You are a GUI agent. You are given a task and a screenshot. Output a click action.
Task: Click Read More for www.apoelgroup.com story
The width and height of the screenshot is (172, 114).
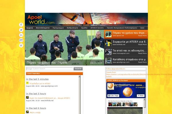tap(142, 62)
